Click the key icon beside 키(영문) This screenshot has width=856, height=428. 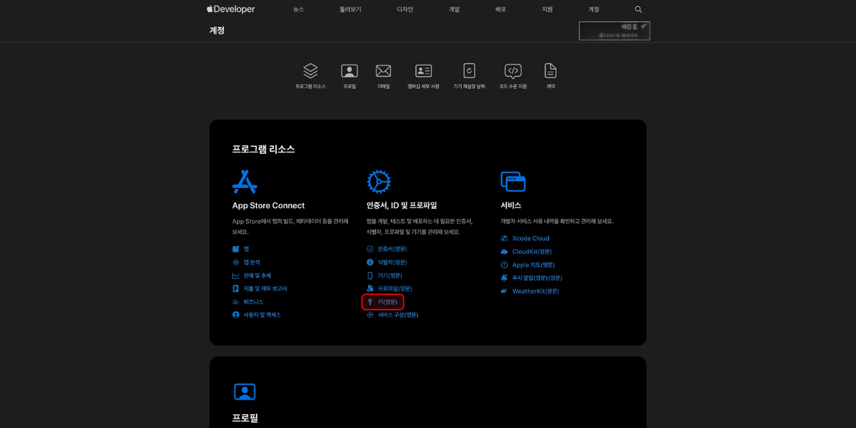(x=370, y=302)
